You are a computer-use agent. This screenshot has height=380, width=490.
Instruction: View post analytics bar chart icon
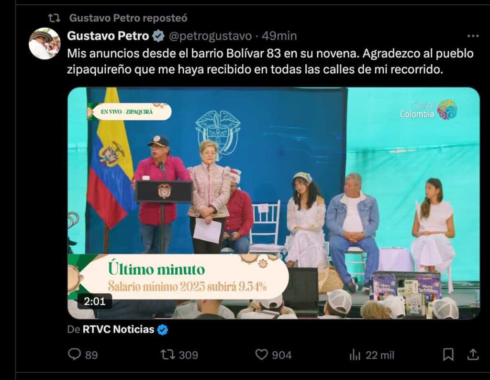pyautogui.click(x=355, y=355)
